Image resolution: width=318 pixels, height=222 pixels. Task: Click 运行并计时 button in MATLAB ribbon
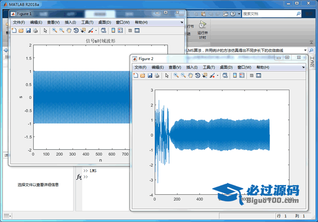[x=202, y=30]
